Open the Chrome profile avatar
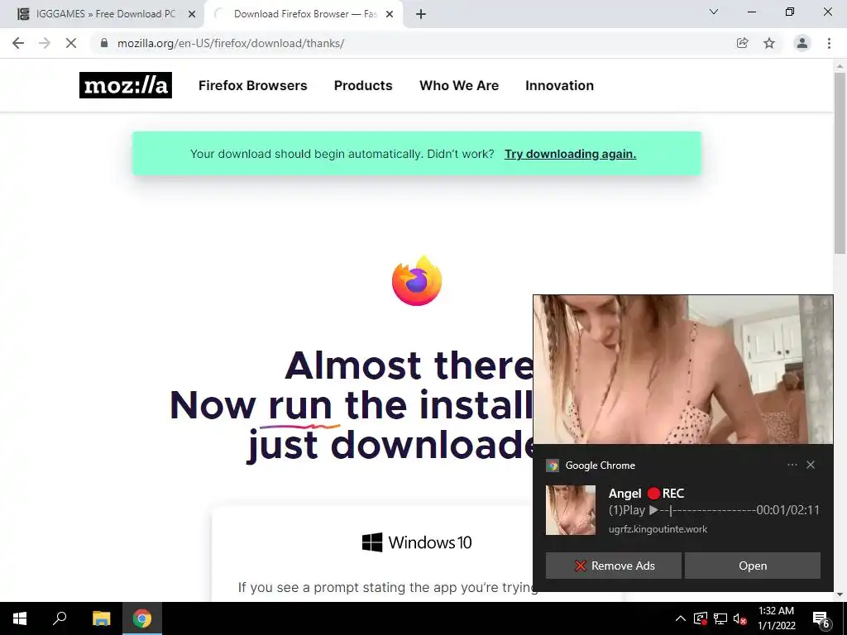847x635 pixels. tap(802, 43)
